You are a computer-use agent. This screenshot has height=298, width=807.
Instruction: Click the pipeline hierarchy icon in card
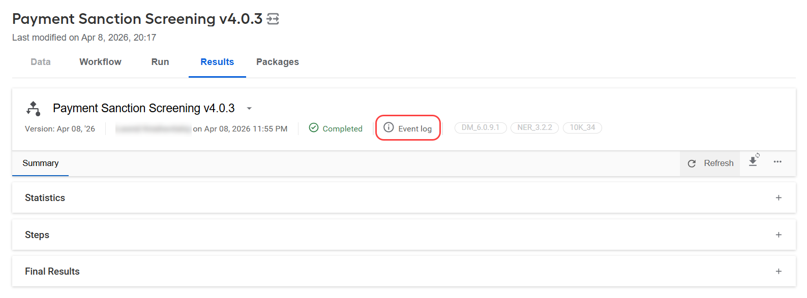click(x=34, y=108)
